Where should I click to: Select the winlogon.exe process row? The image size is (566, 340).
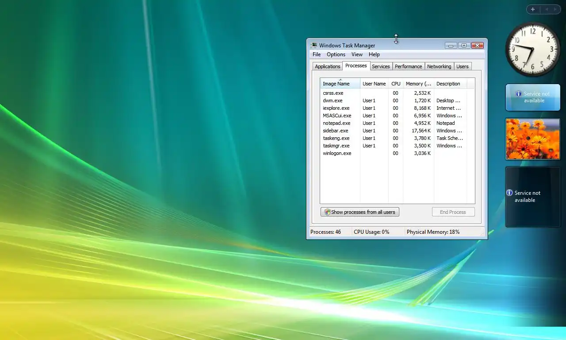(394, 153)
